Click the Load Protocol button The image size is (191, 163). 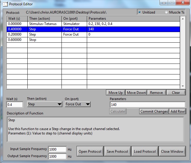(x=145, y=151)
